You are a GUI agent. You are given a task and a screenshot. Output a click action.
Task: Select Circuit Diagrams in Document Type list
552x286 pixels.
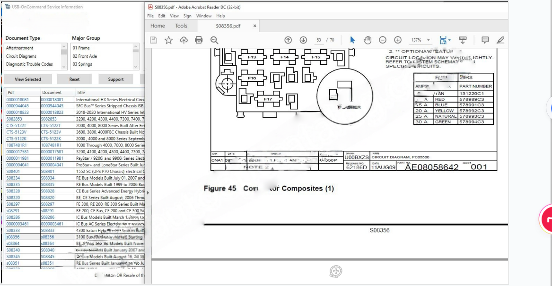tap(21, 56)
